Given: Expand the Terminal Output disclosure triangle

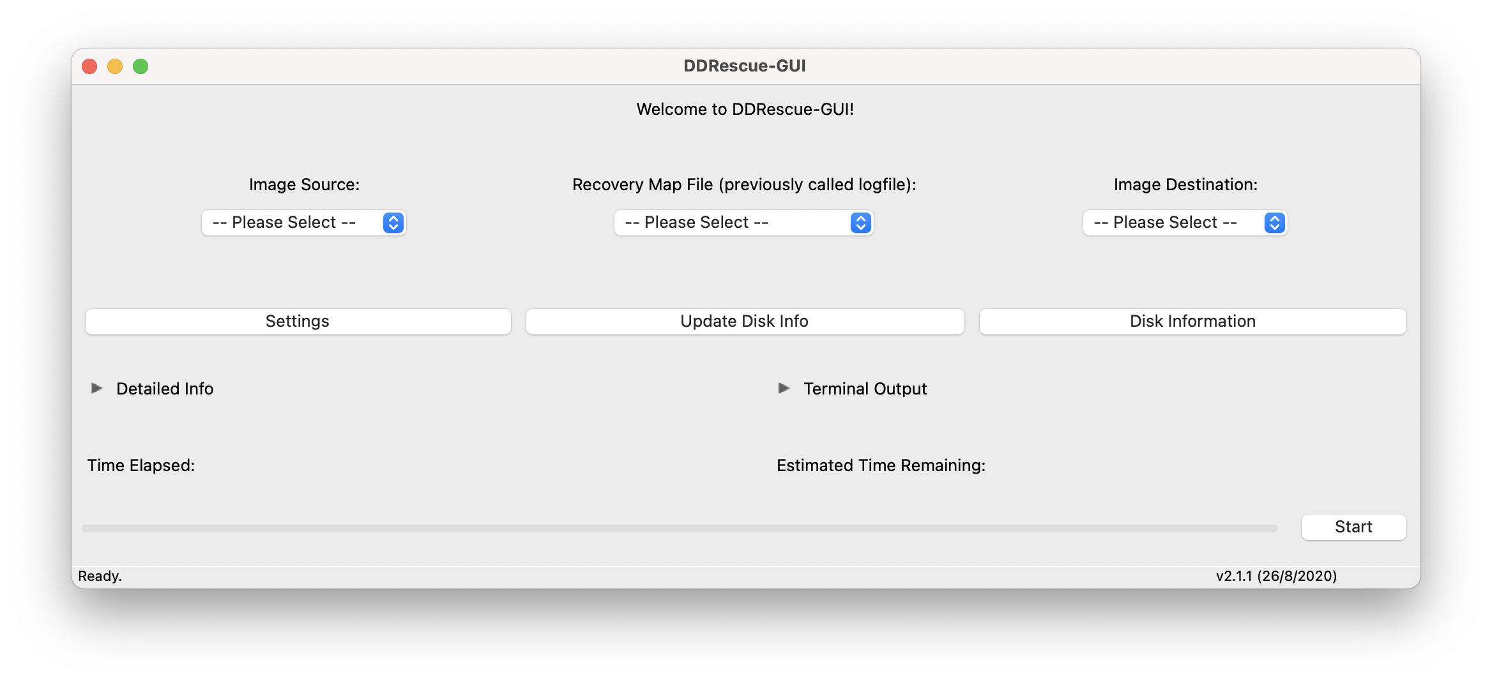Looking at the screenshot, I should 784,388.
